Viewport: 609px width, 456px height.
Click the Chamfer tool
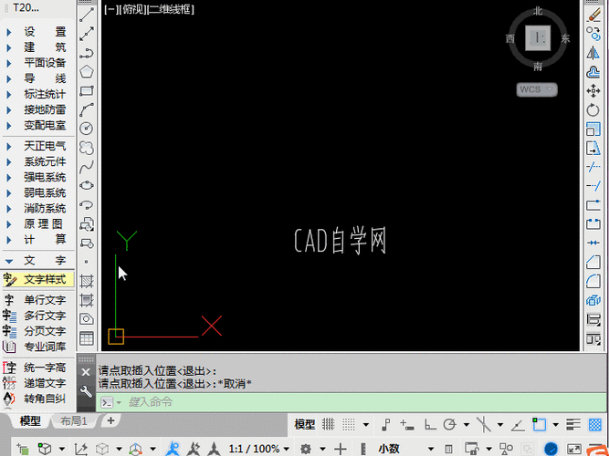point(593,262)
